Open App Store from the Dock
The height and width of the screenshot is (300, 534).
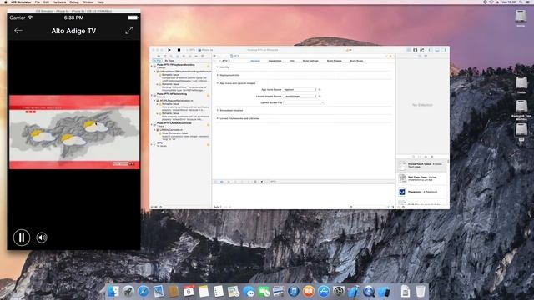(x=324, y=291)
